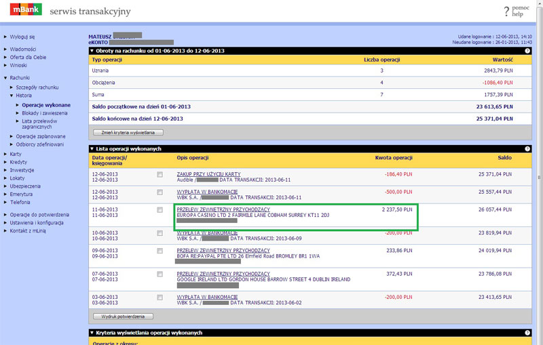
Task: Open Kontakt z mLinią
Action: 28,231
